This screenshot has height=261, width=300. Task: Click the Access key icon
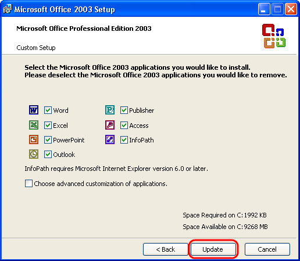tap(110, 125)
